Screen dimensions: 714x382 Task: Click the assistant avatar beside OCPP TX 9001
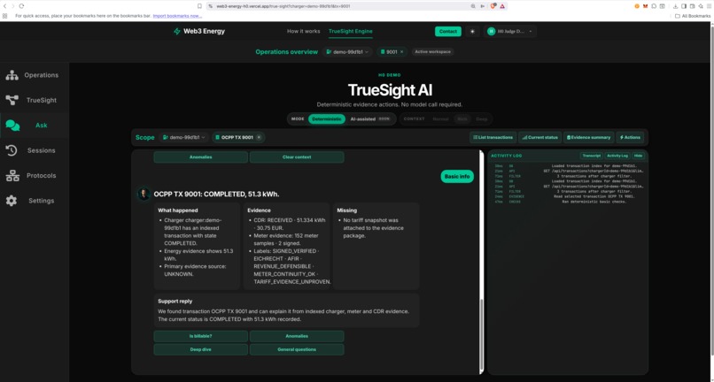144,195
